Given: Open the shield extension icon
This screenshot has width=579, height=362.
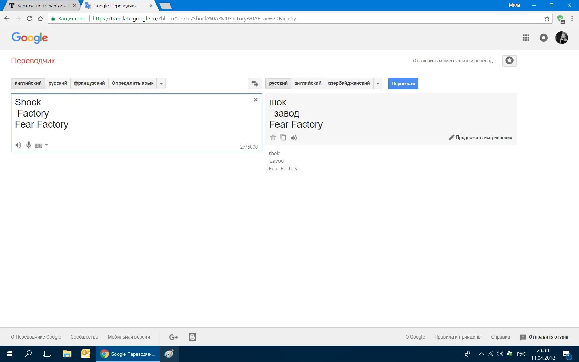Looking at the screenshot, I should pos(561,19).
